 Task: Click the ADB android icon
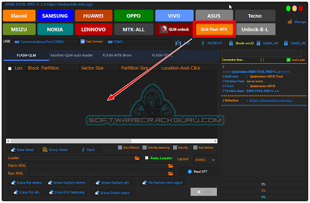point(178,43)
